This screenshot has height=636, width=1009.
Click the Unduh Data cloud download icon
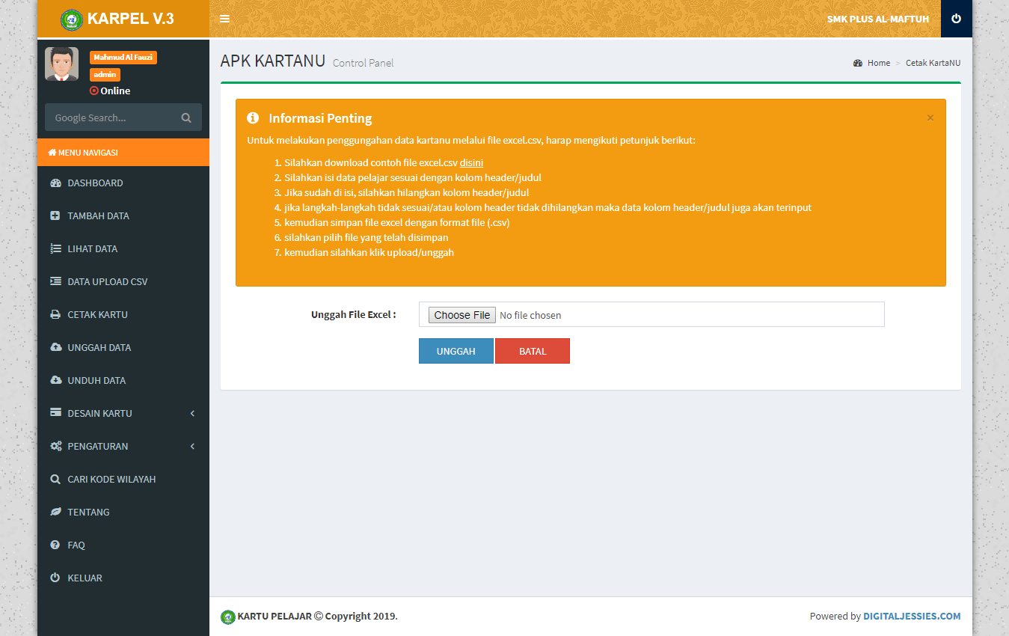tap(55, 381)
